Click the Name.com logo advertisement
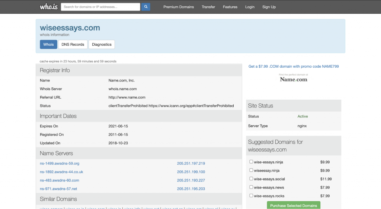The image size is (381, 209). (294, 78)
